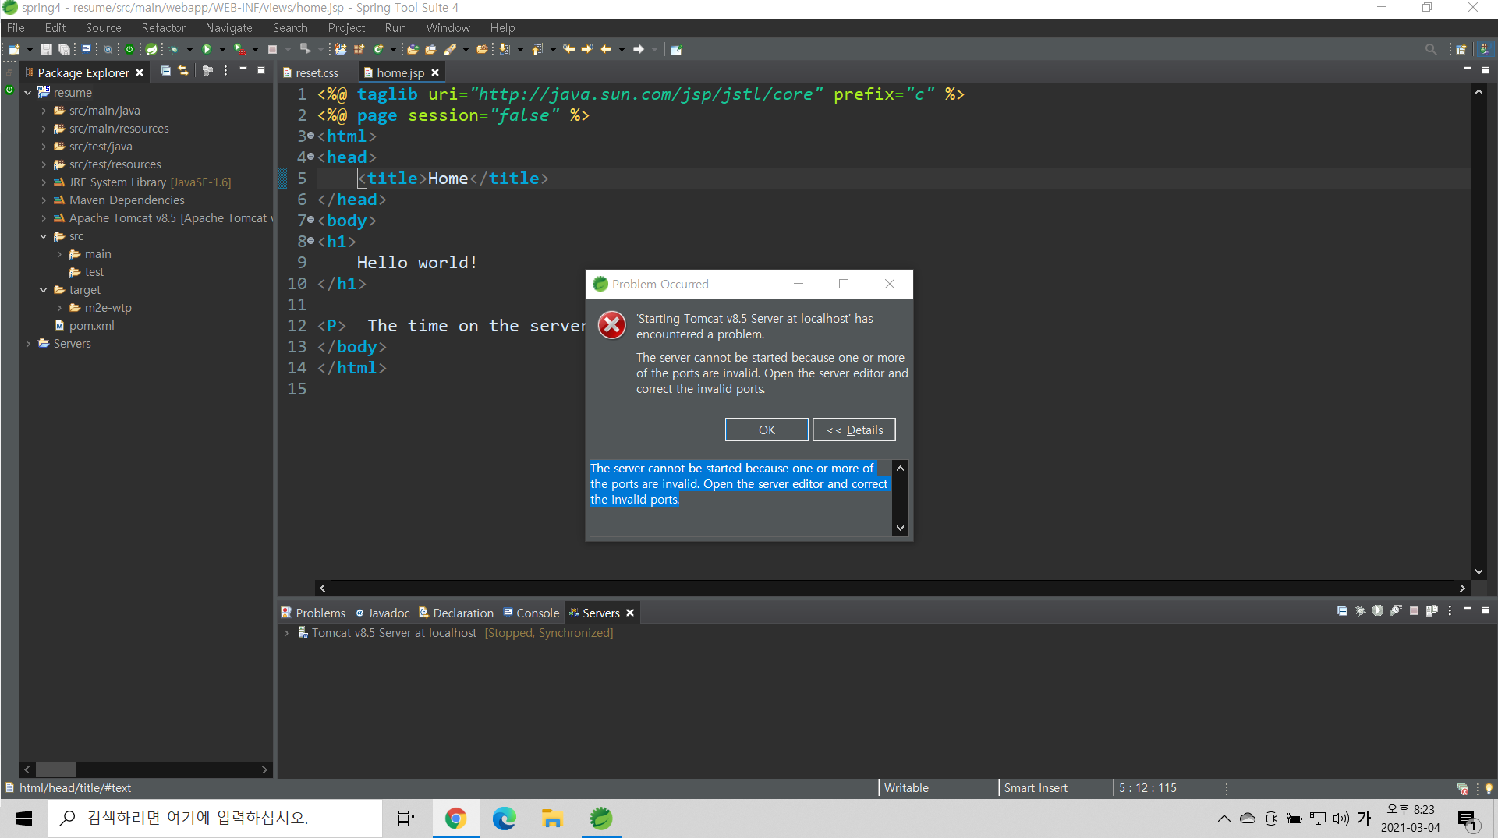Open the File menu
The width and height of the screenshot is (1498, 838).
click(x=16, y=27)
